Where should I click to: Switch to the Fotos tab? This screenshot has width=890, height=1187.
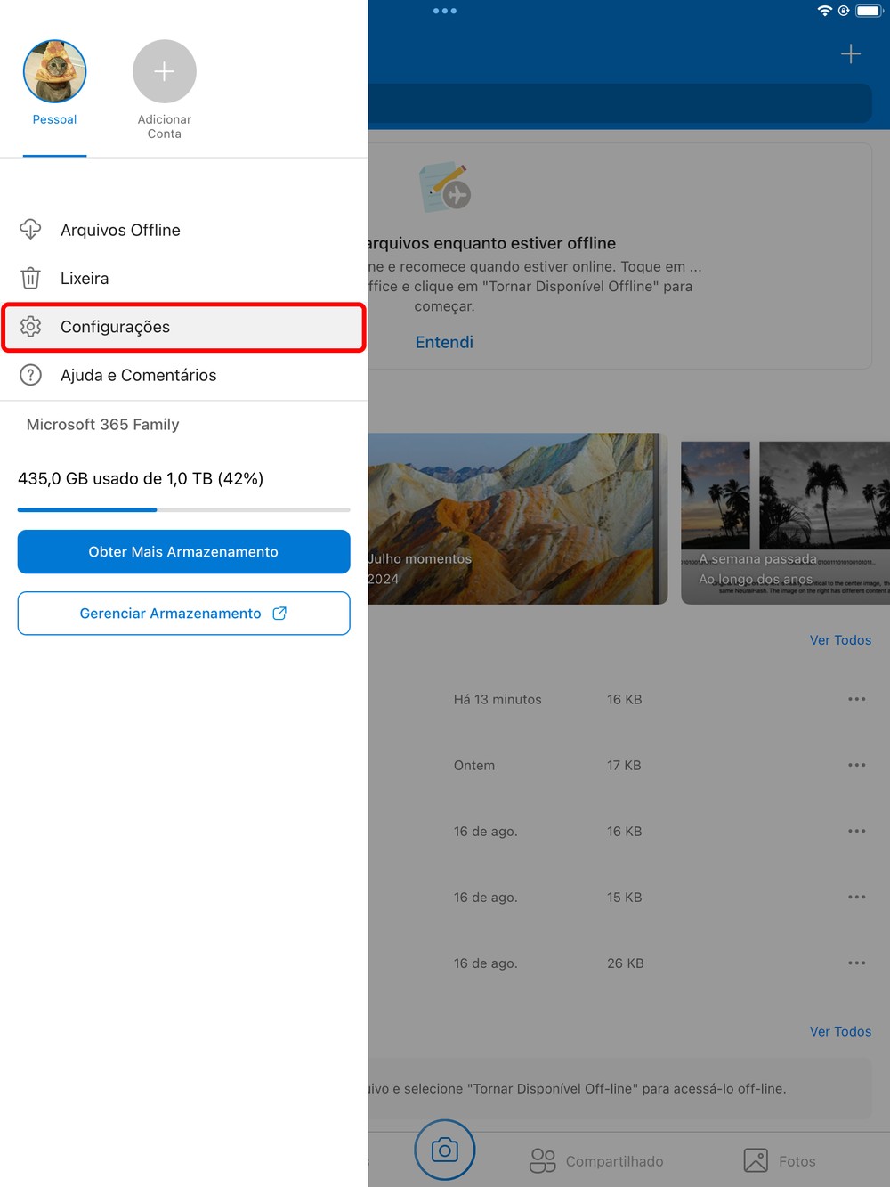(780, 1161)
